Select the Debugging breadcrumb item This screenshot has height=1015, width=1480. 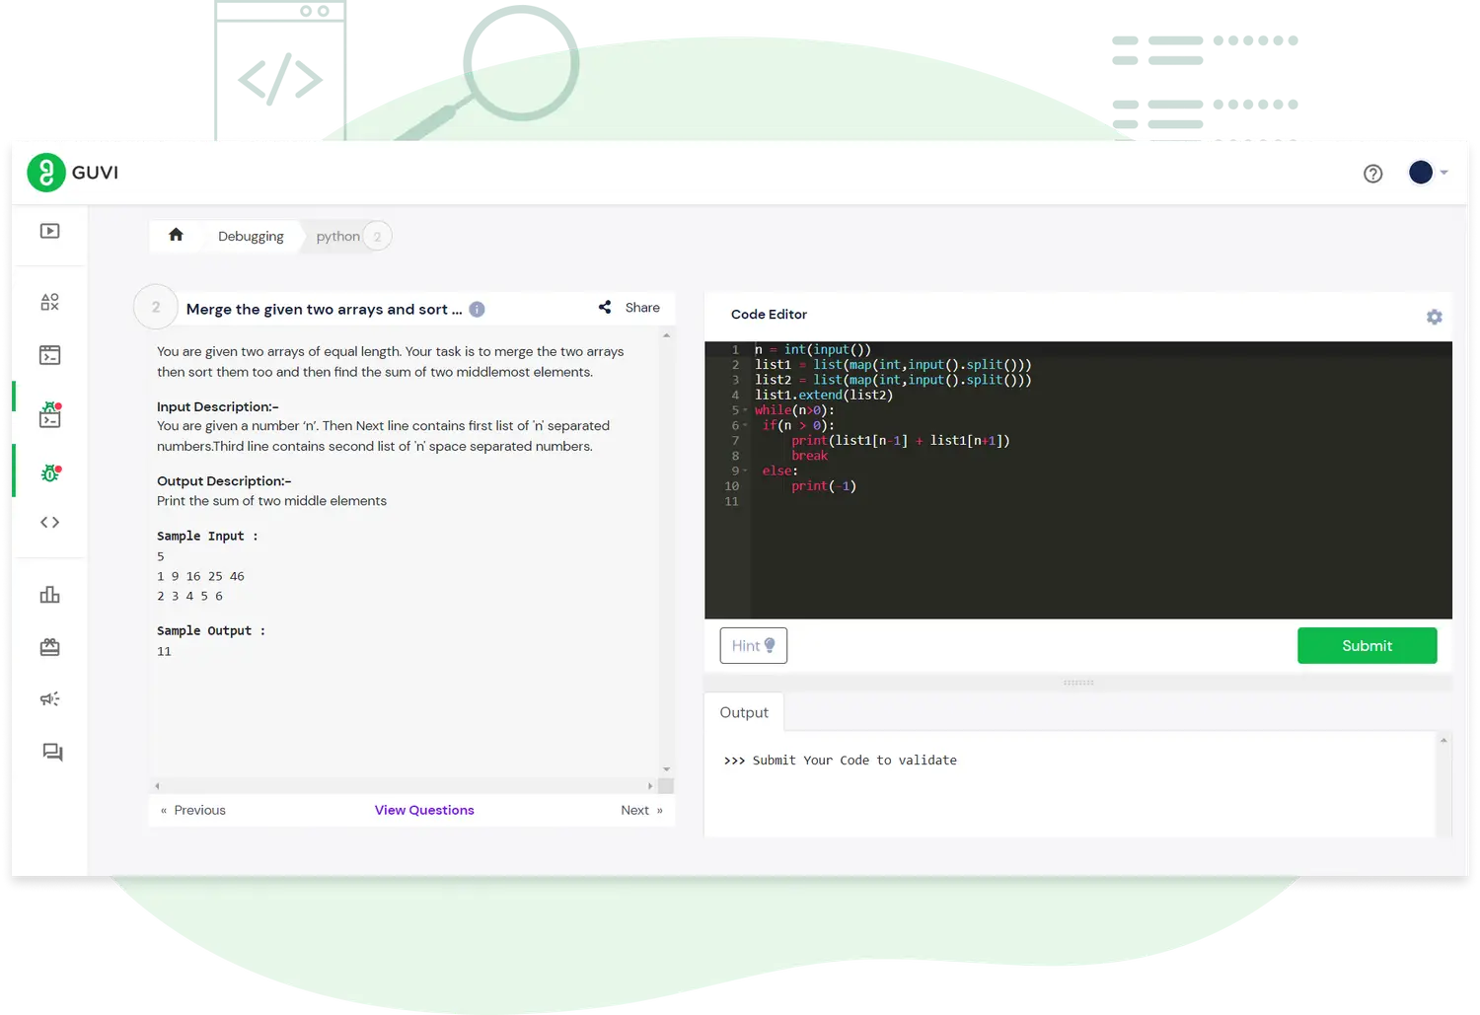click(251, 237)
